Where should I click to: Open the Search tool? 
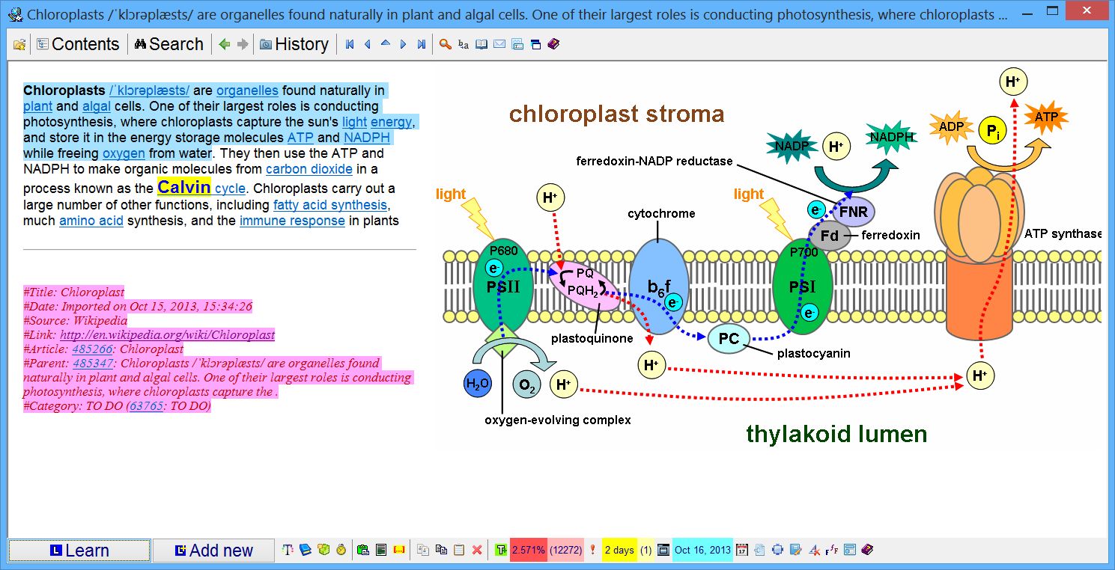(169, 44)
